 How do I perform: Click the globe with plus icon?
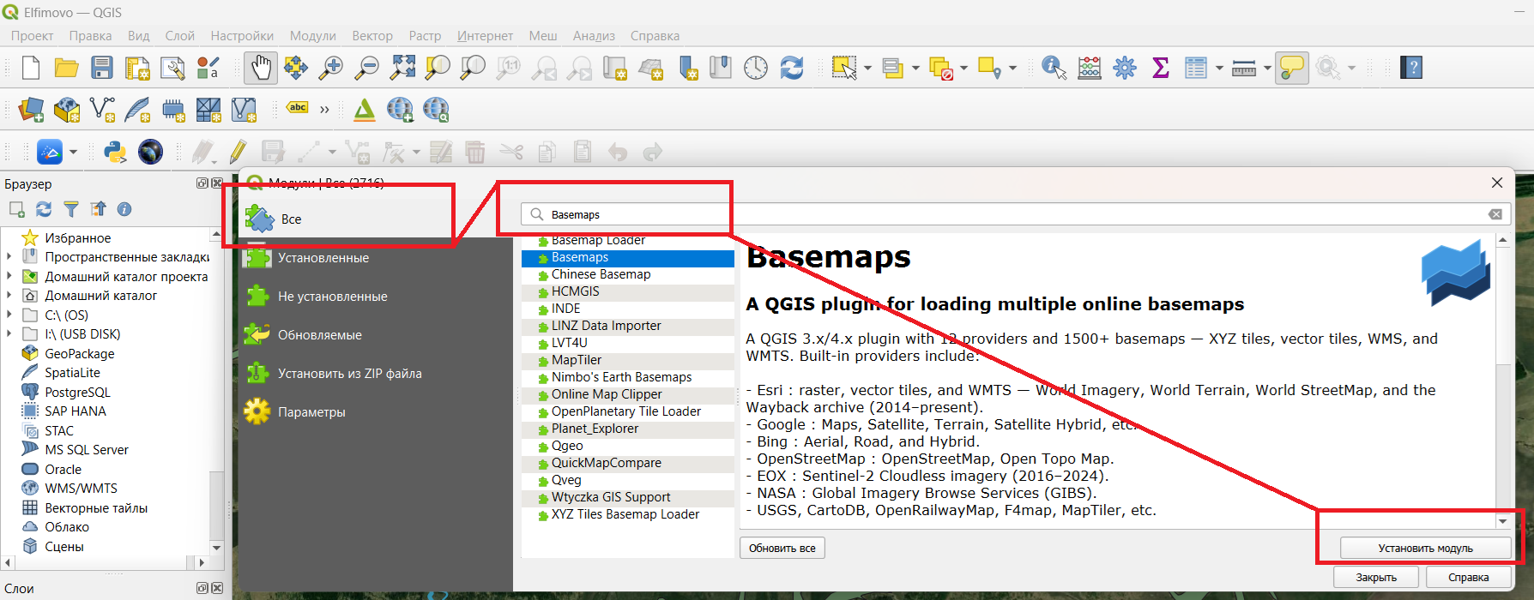click(x=400, y=110)
